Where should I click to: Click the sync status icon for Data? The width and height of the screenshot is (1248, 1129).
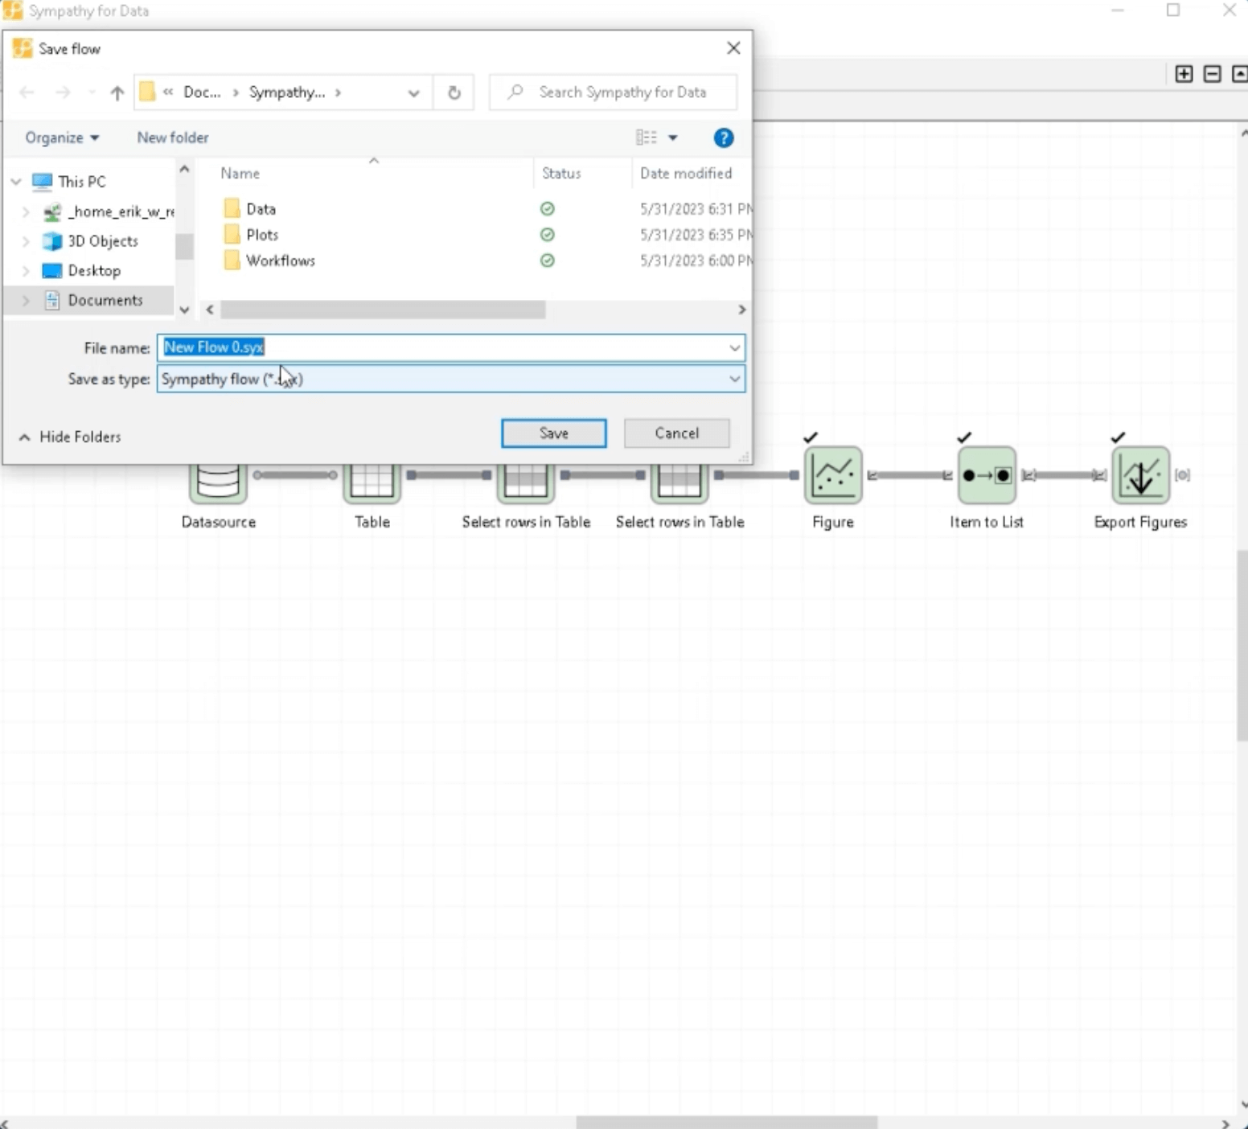(x=548, y=209)
